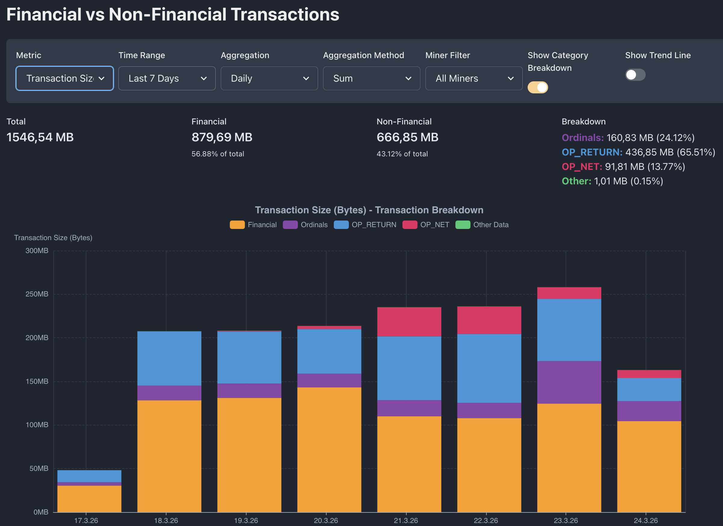
Task: Toggle the Financial series in the legend
Action: (253, 224)
